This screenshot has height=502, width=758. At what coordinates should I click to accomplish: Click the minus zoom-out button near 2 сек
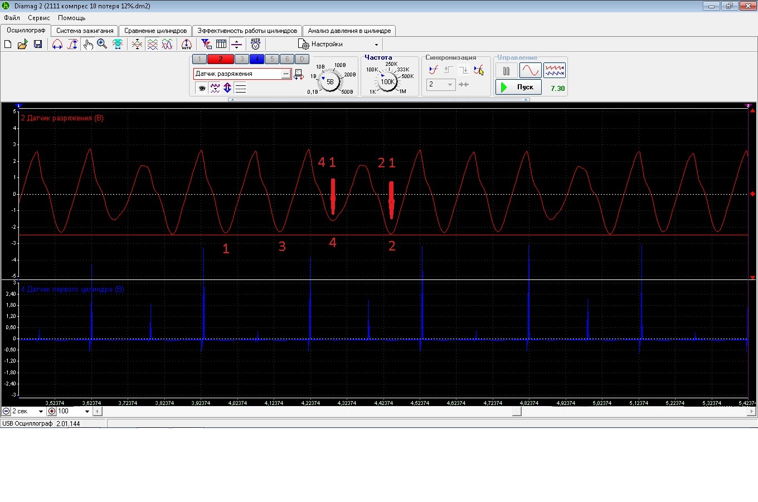[x=6, y=411]
